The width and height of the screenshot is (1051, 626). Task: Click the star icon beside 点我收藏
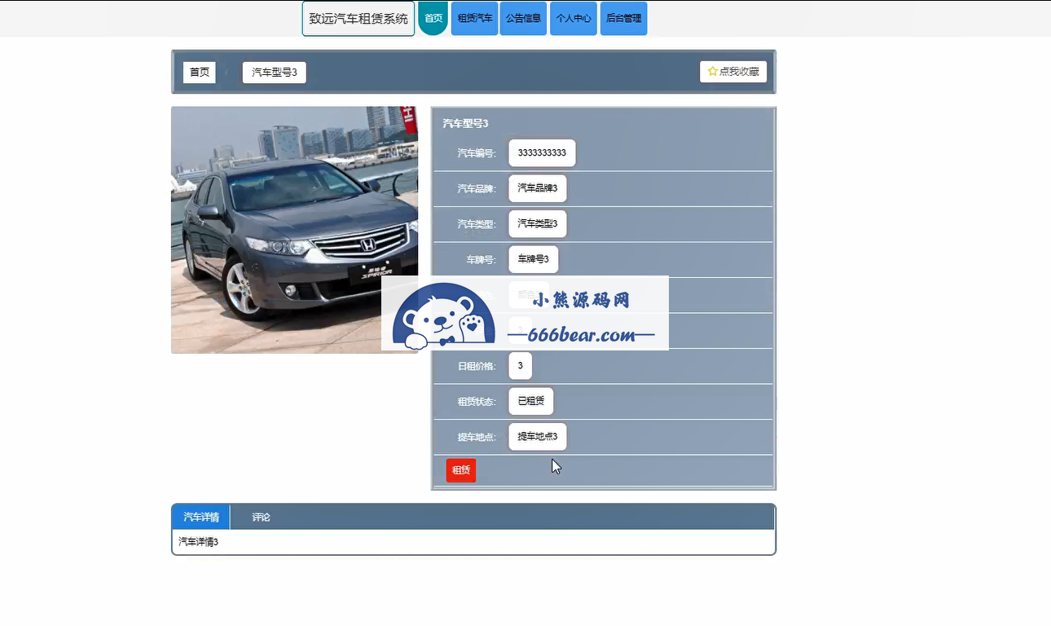[x=713, y=72]
